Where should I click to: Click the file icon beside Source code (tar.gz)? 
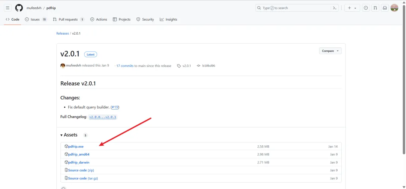pyautogui.click(x=66, y=178)
